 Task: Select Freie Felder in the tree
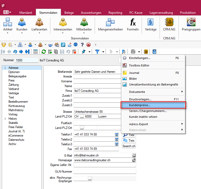pos(16,127)
